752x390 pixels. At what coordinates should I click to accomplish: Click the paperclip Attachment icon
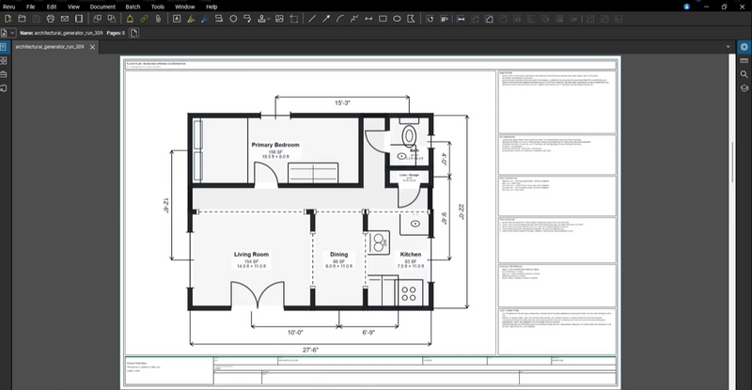coord(158,19)
